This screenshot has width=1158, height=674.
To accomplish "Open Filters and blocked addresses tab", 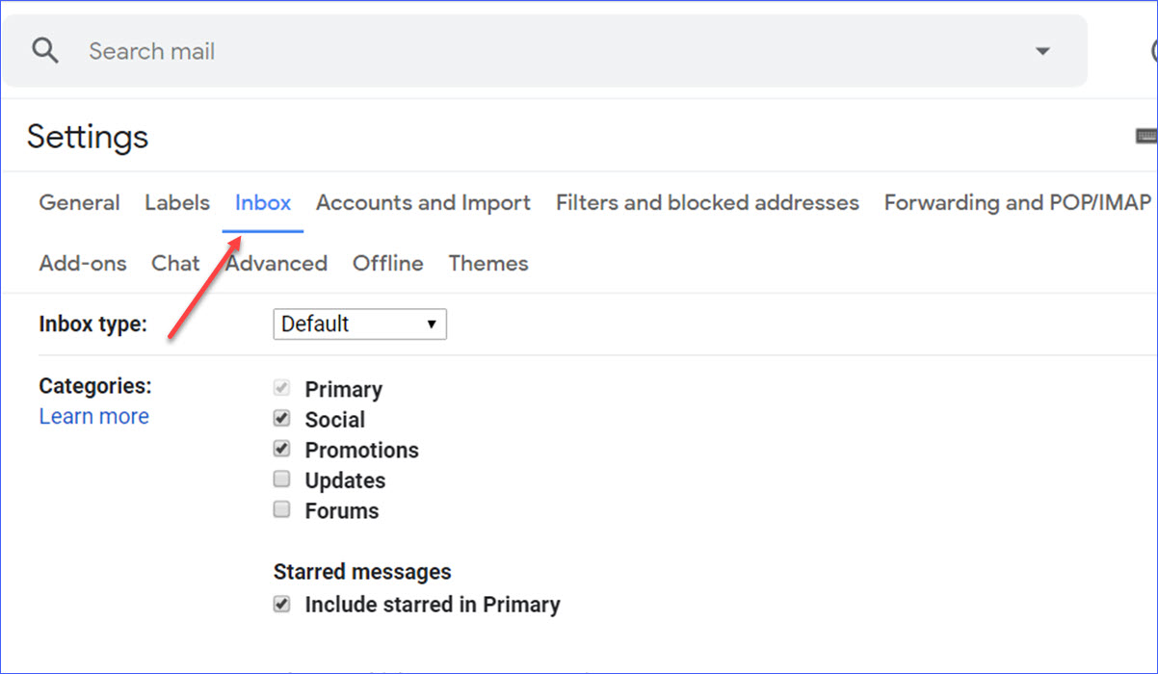I will point(707,203).
